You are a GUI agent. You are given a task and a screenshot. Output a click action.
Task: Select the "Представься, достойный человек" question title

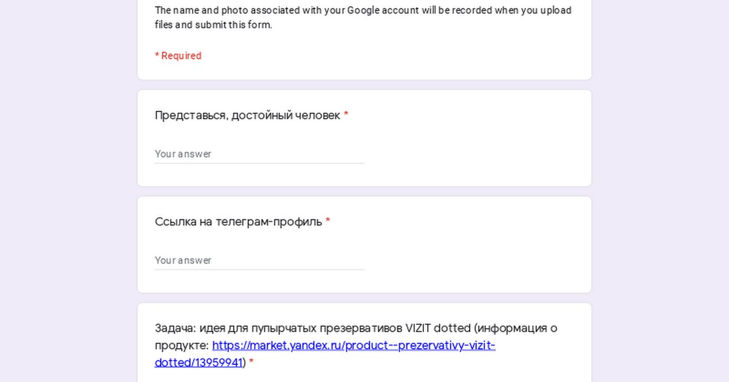click(247, 115)
